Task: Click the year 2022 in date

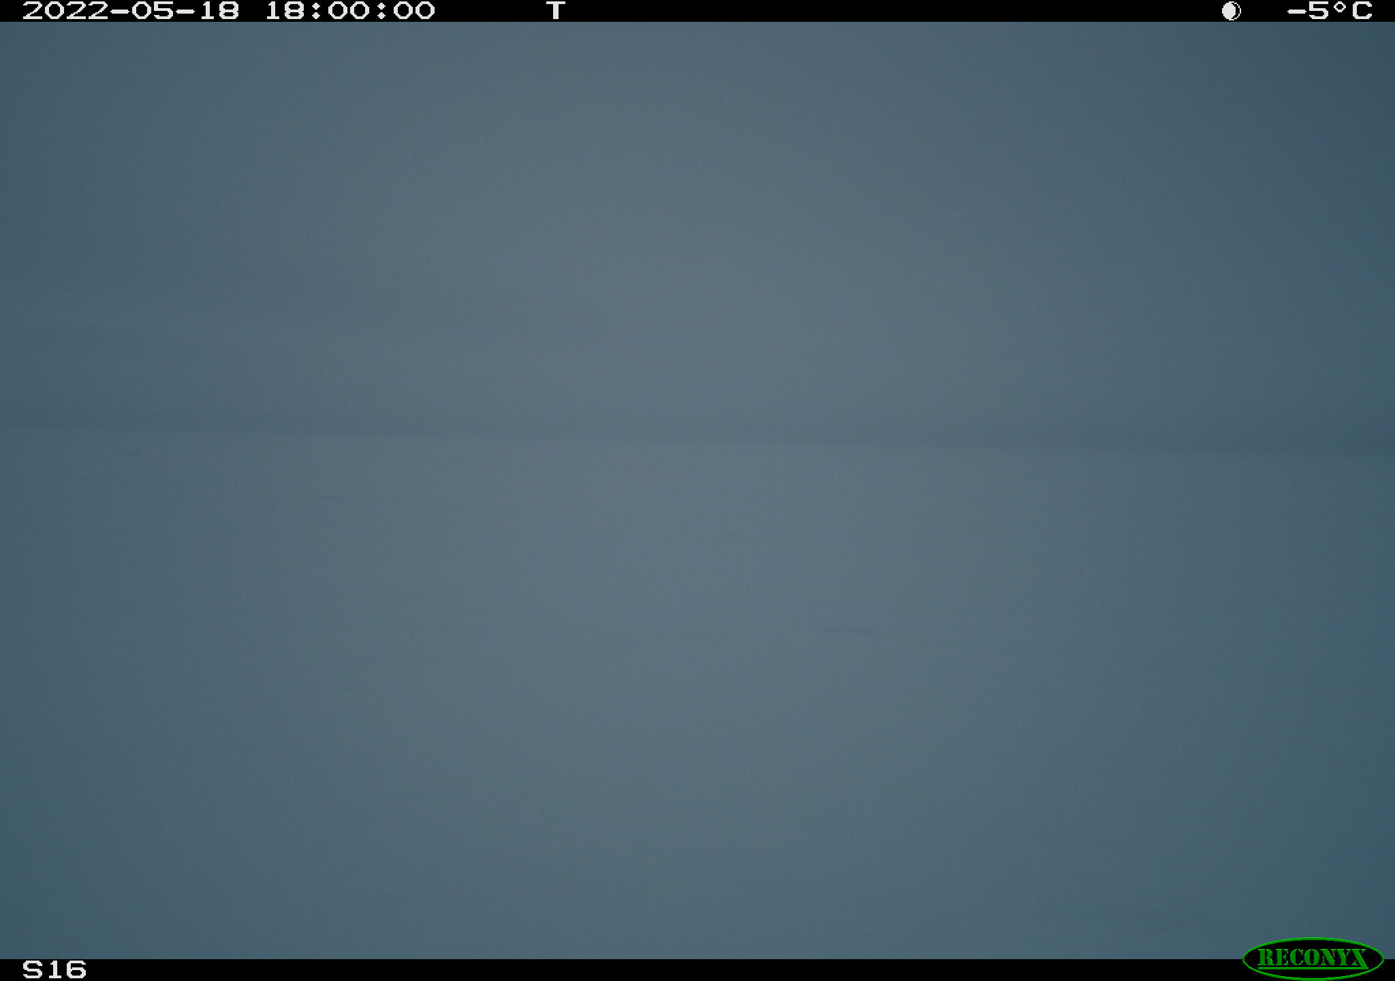Action: (65, 11)
